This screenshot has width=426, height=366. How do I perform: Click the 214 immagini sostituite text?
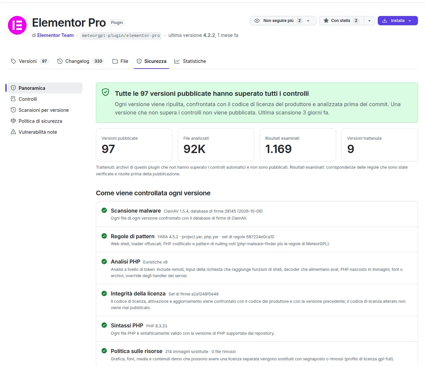(187, 352)
